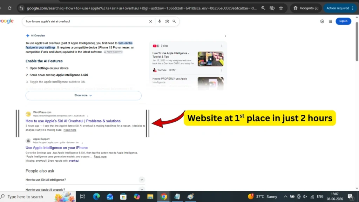
Task: Open How To Use Apple Intelligence tutorial title
Action: [171, 55]
